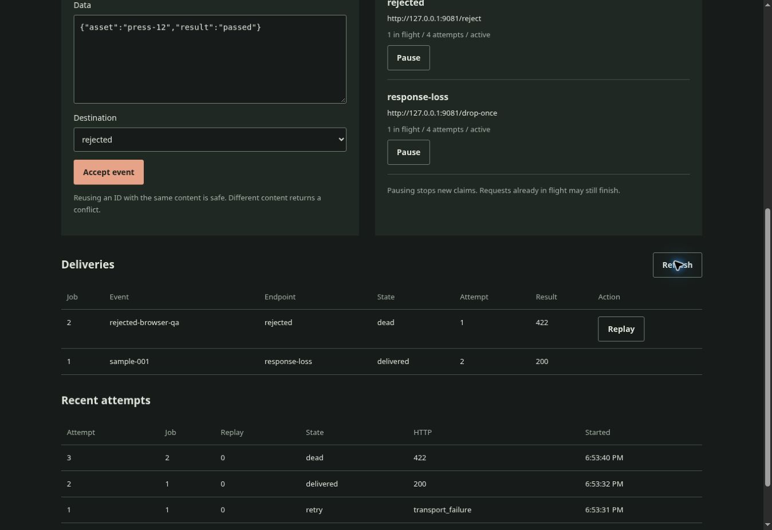Refresh the Deliveries list

pyautogui.click(x=677, y=265)
